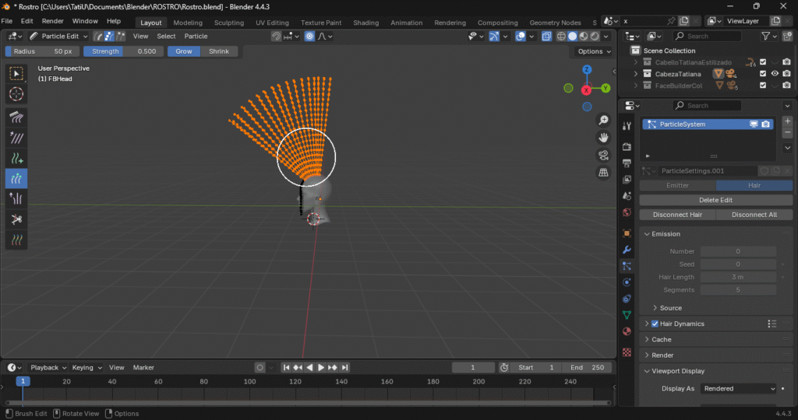
Task: Hide CabezaTatiana using its eye icon
Action: coord(775,74)
